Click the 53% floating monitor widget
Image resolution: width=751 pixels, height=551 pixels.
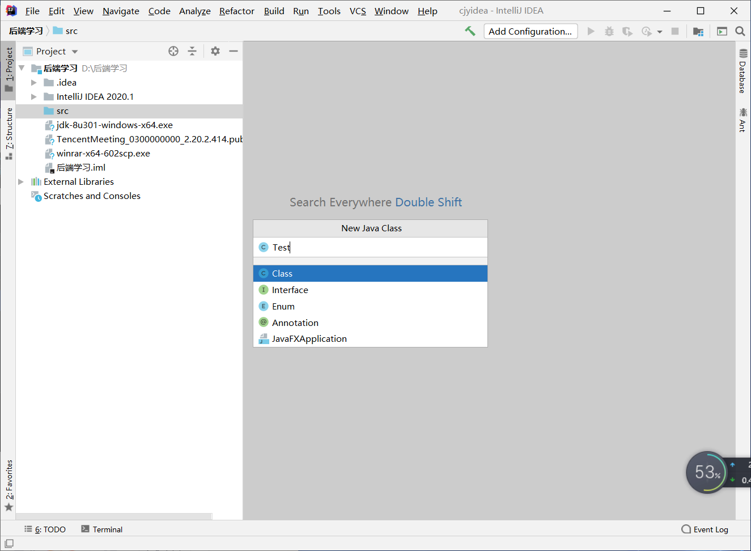tap(707, 472)
